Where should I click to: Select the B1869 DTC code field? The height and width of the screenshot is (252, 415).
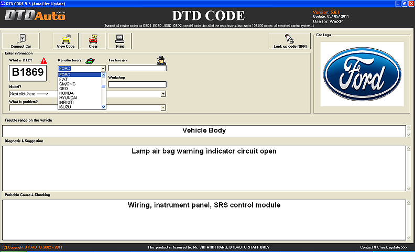tap(28, 73)
